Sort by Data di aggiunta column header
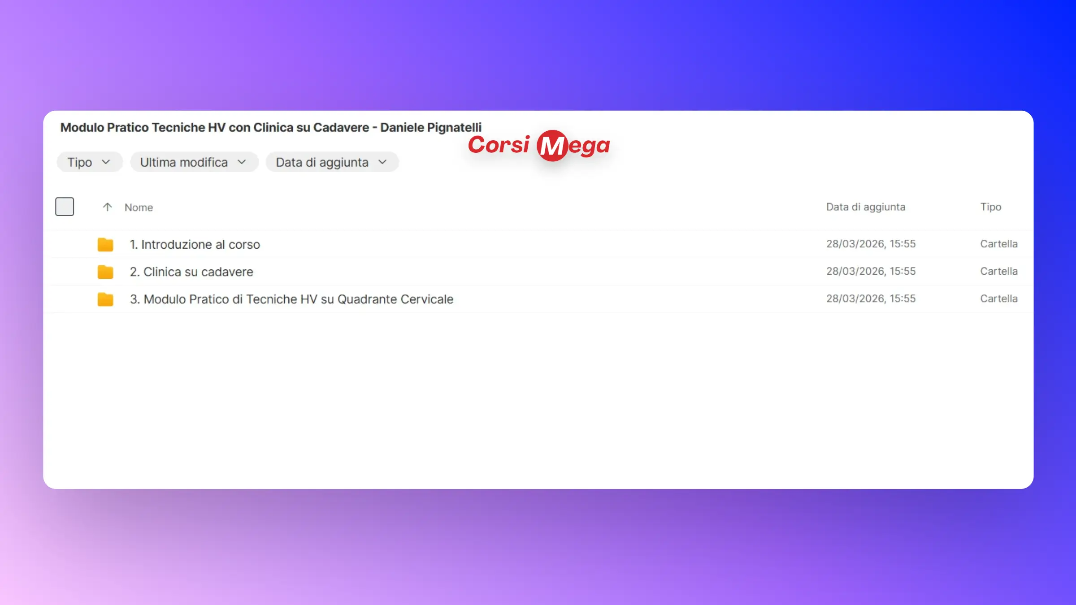The image size is (1076, 605). (865, 207)
